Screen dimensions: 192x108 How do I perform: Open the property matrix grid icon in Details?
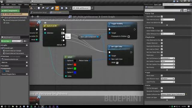click(185, 10)
